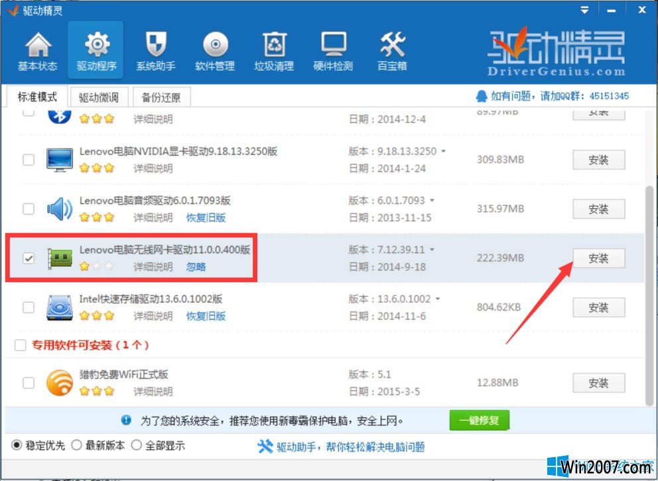Click 恢复旧版 for Intel storage driver
This screenshot has height=481, width=658.
[x=206, y=316]
